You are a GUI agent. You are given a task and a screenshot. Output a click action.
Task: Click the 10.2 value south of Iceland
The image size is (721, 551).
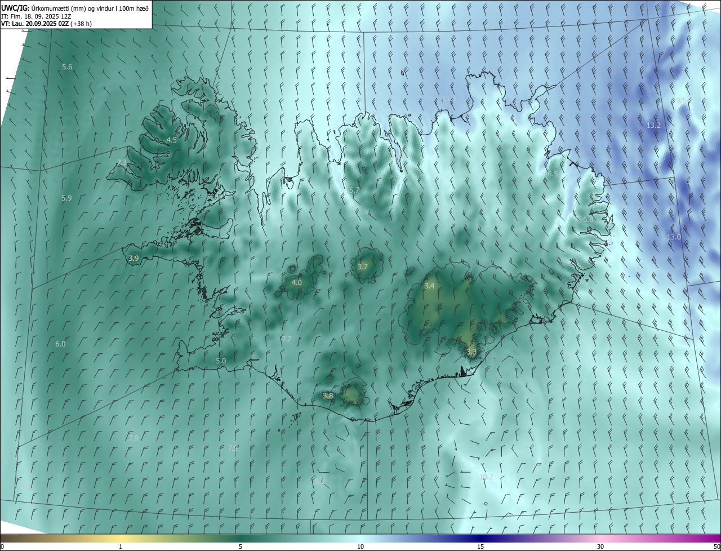tap(486, 477)
